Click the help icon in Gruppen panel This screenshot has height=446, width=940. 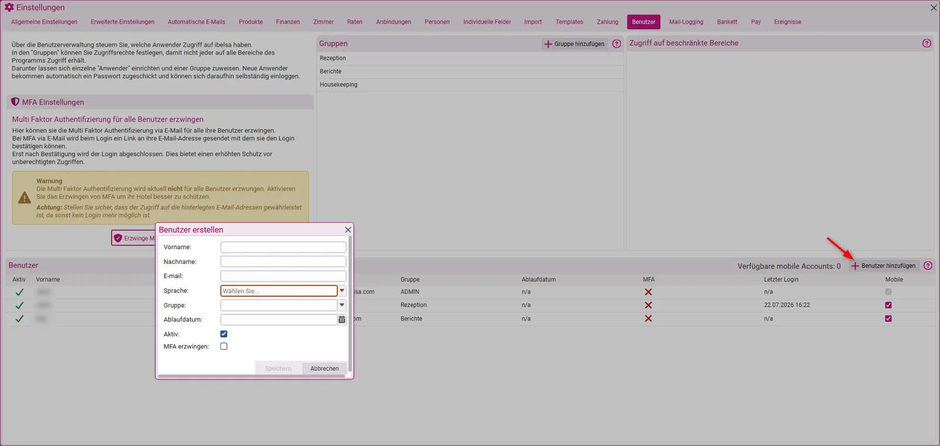tap(616, 44)
